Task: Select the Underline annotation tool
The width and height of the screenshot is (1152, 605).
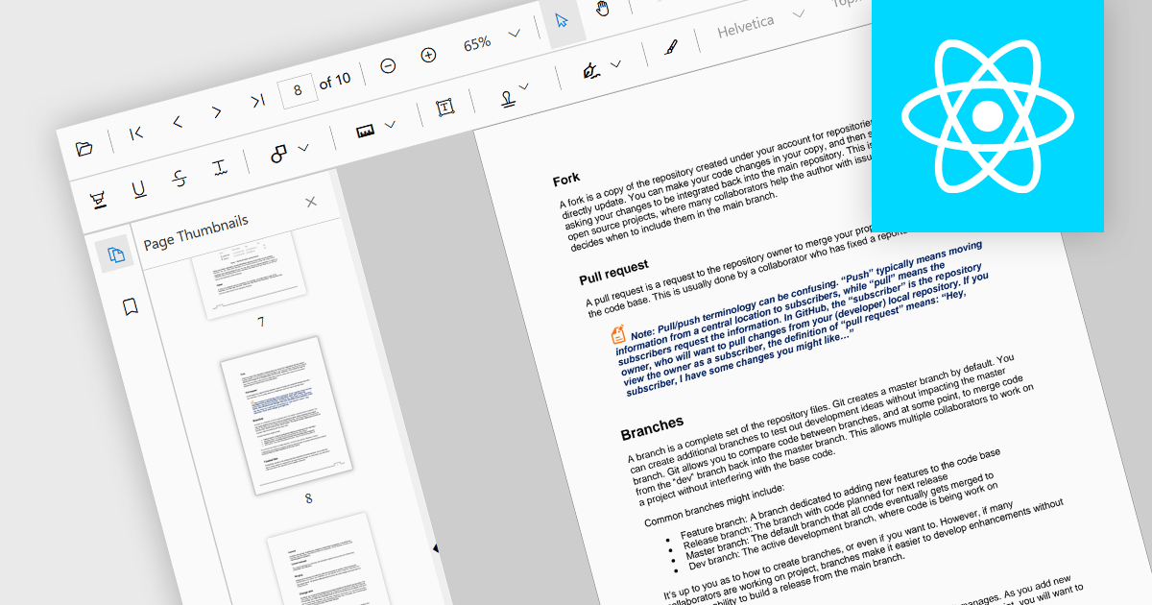Action: coord(139,189)
